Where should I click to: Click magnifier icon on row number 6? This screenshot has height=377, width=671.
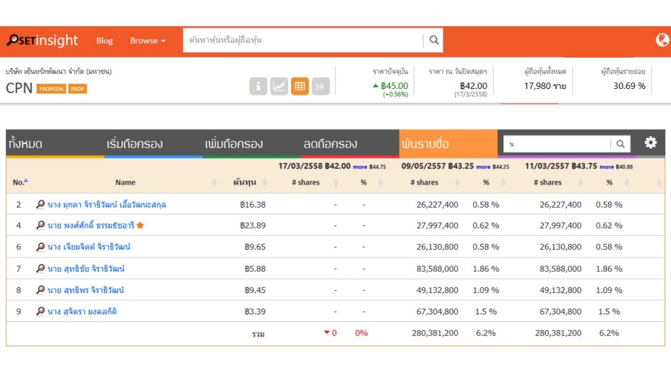[40, 247]
